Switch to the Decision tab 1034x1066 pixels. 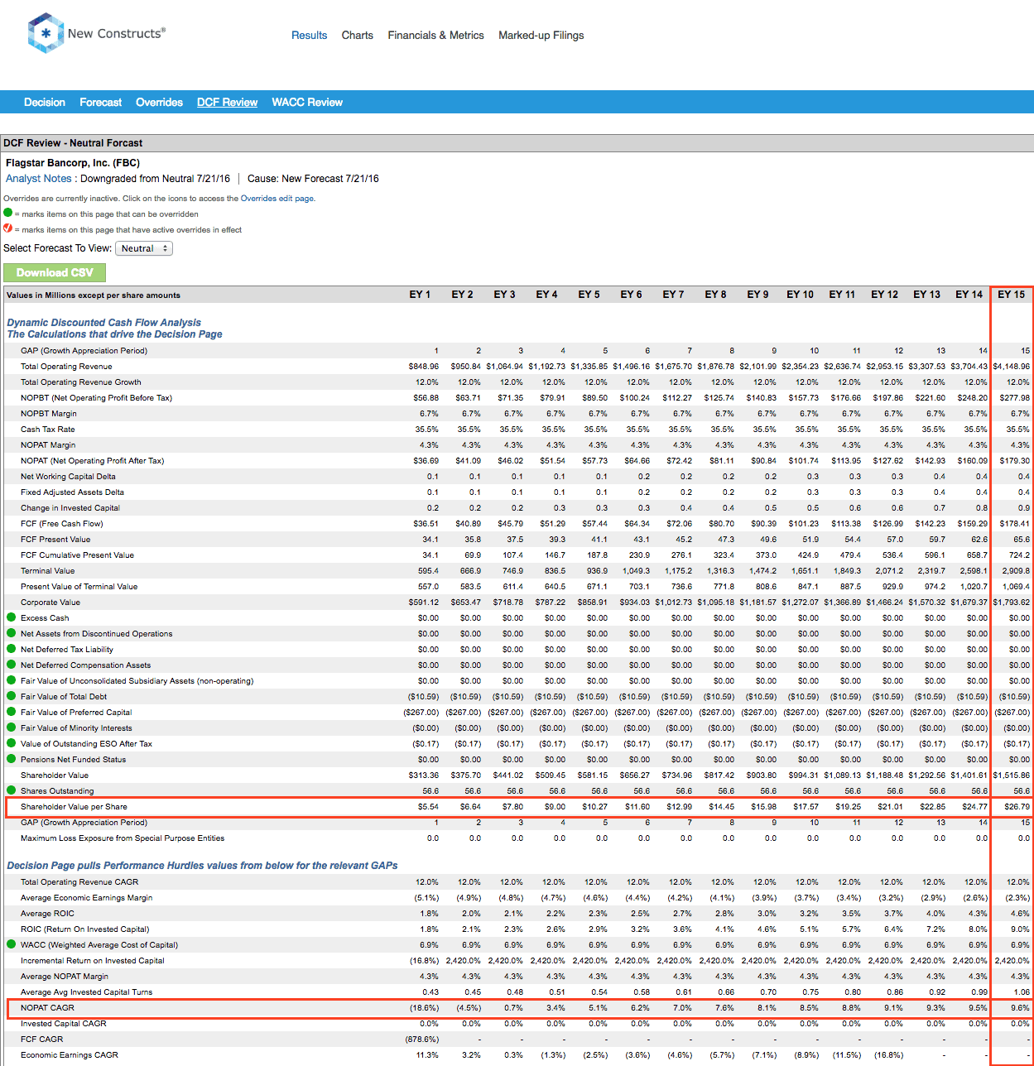(x=45, y=103)
